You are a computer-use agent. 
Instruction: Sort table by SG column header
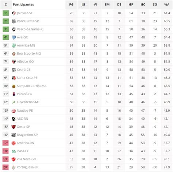tap(155, 4)
